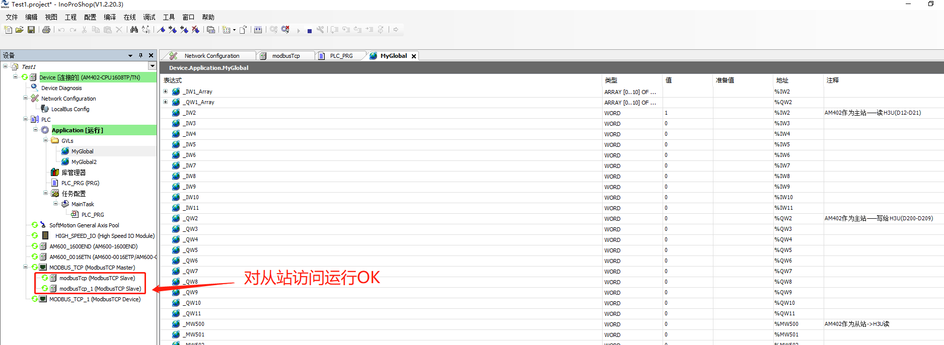Viewport: 944px width, 345px height.
Task: Close the MyGlobal tab
Action: pyautogui.click(x=414, y=56)
